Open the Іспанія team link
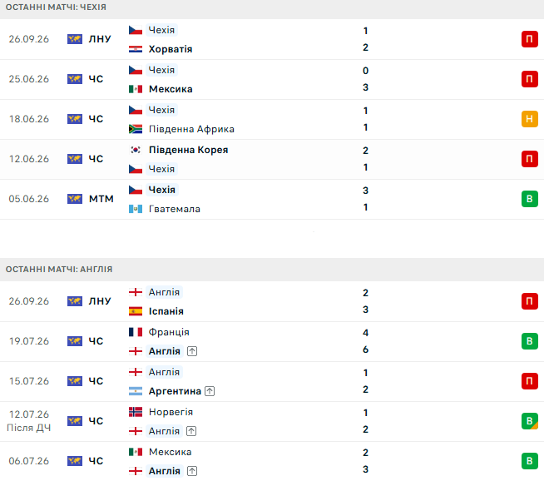 tap(166, 311)
